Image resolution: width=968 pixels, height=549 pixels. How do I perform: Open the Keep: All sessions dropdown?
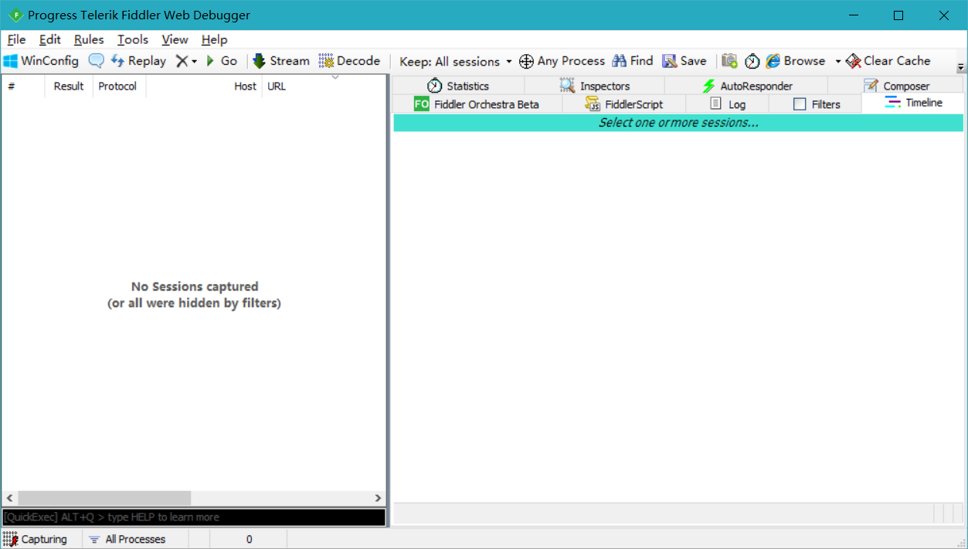456,61
